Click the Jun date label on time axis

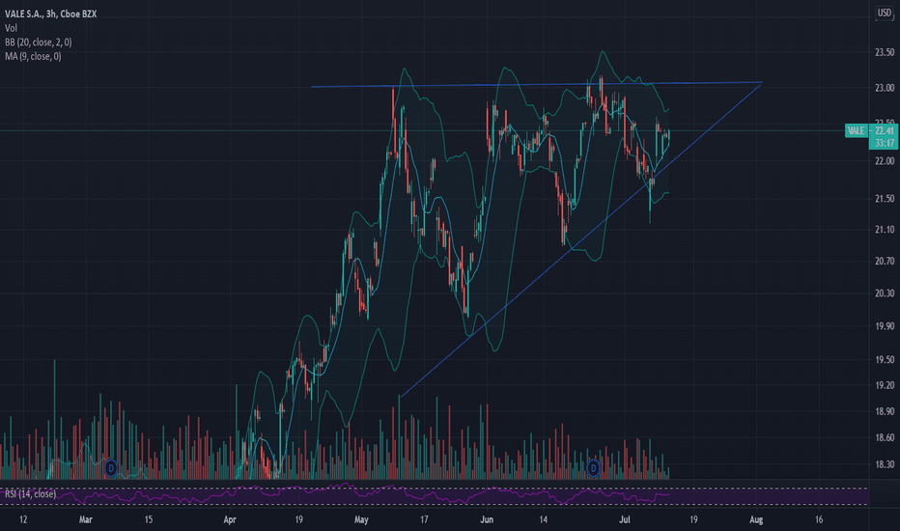pos(487,520)
